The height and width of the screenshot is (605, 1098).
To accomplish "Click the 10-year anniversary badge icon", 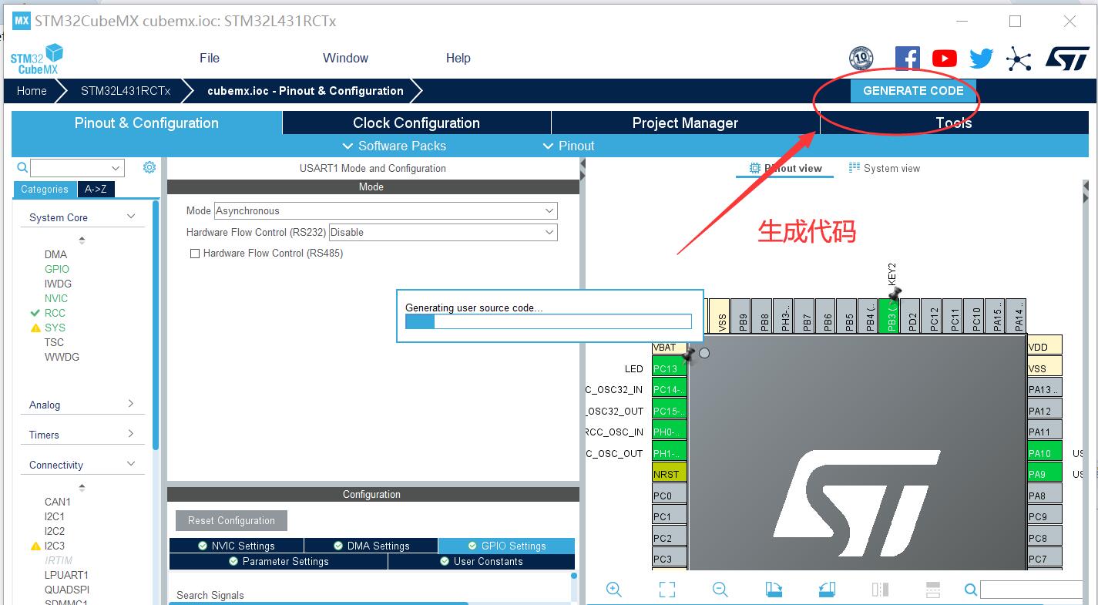I will pyautogui.click(x=861, y=59).
